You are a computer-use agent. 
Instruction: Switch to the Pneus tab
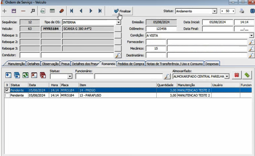click(65, 64)
